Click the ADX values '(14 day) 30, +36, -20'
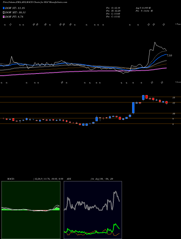181x239 pixels. (102, 179)
